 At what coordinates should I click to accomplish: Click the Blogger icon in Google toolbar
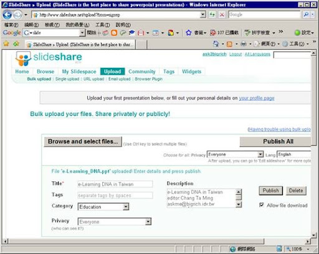click(114, 32)
